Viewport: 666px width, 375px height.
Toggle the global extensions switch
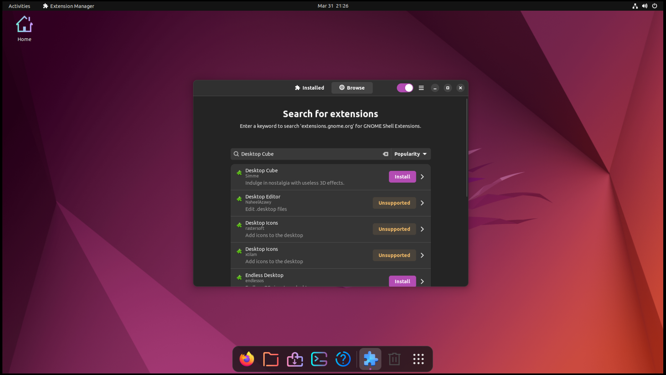click(x=405, y=88)
